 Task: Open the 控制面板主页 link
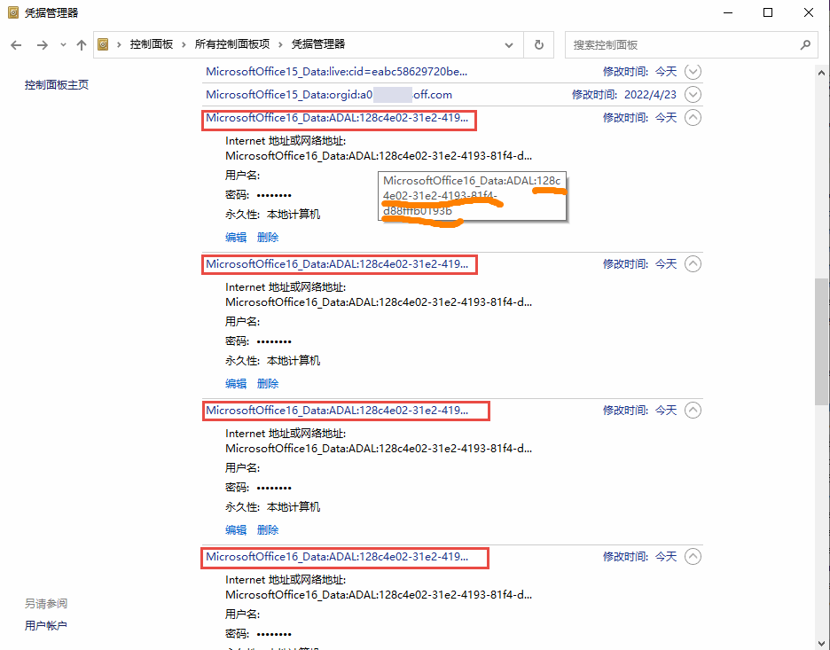coord(57,85)
